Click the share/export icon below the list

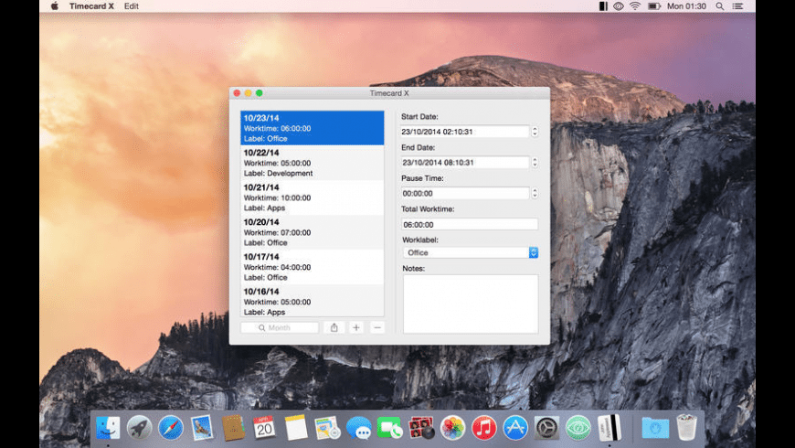[334, 327]
